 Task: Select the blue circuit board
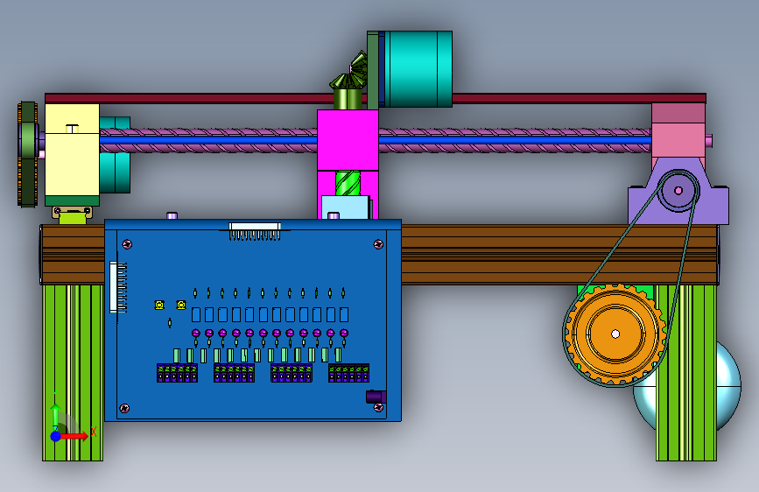click(x=253, y=320)
